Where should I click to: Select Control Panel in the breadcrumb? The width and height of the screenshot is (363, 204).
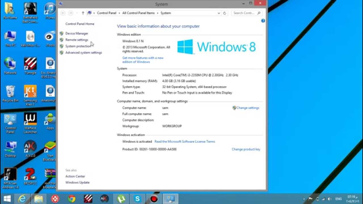tap(107, 13)
